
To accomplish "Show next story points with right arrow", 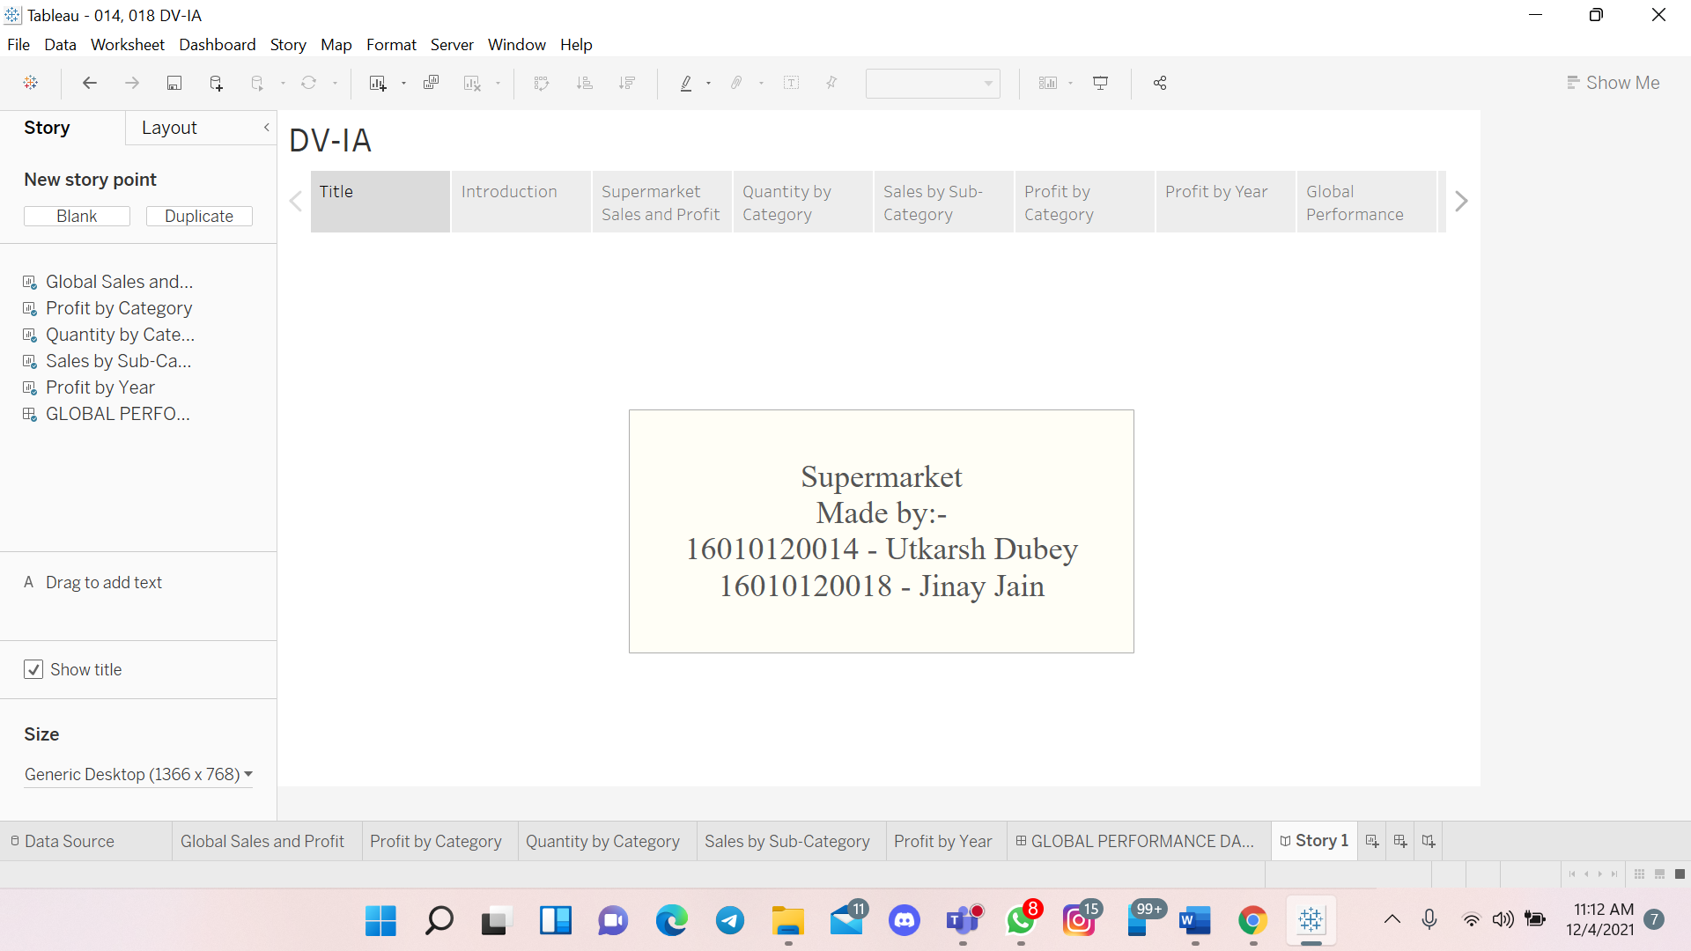I will click(1461, 202).
